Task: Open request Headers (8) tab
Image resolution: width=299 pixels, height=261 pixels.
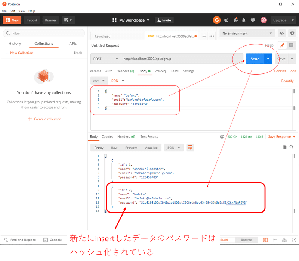Action: [125, 71]
